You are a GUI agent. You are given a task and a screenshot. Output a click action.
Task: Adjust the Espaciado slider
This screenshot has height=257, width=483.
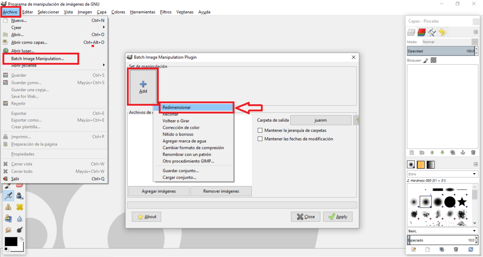click(441, 240)
